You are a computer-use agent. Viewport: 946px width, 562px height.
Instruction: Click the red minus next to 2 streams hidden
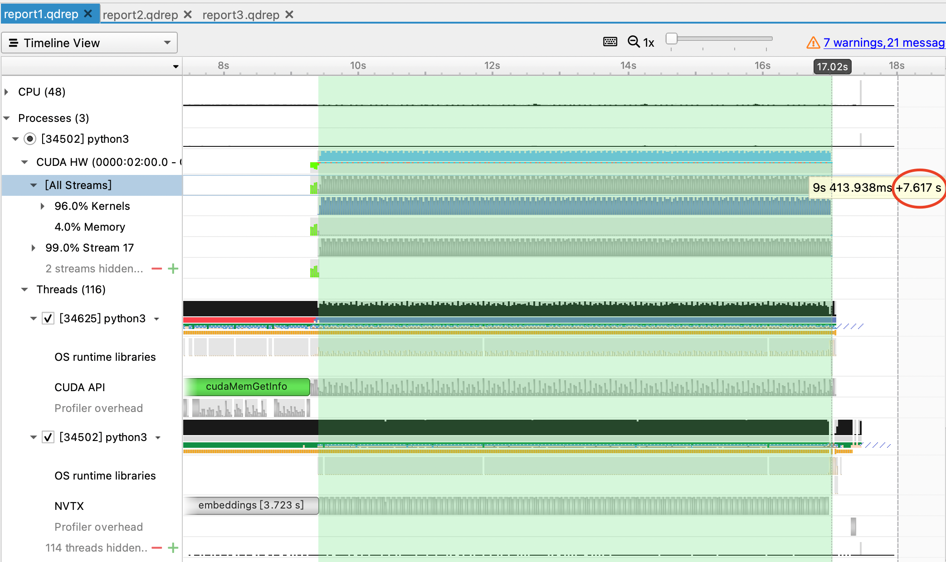click(x=156, y=268)
